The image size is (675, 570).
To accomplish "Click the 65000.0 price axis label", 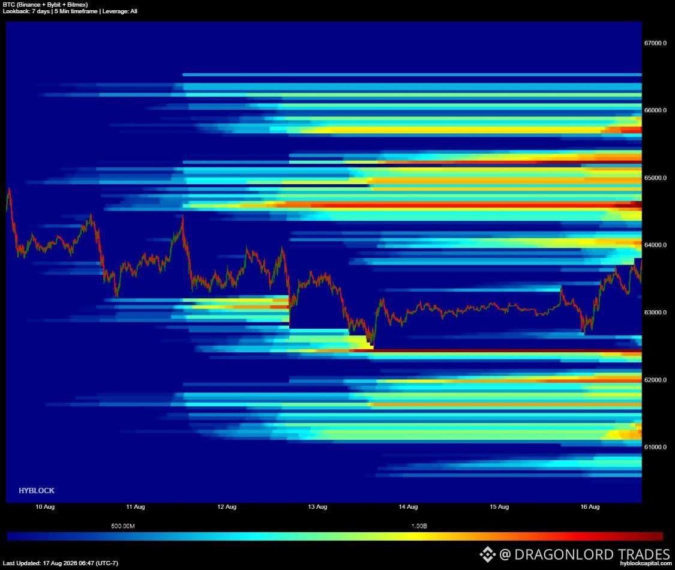I will click(655, 178).
